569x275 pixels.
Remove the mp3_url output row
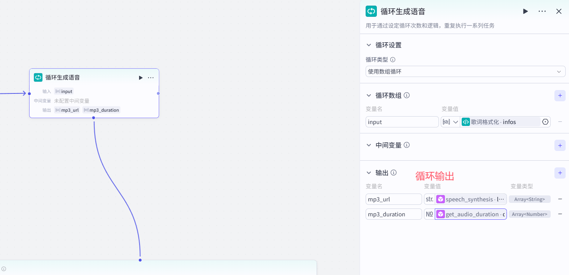pos(560,199)
